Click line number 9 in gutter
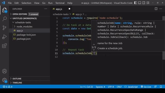This screenshot has width=165, height=93. pos(57,46)
